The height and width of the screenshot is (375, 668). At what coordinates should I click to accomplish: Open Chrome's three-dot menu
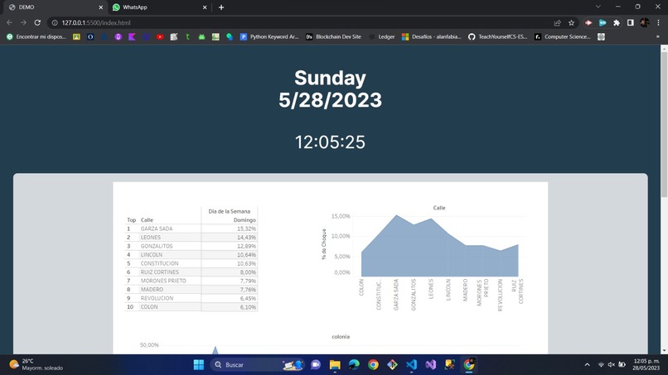tap(659, 22)
